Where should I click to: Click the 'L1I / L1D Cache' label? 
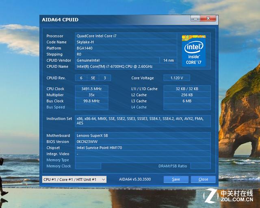[144, 89]
